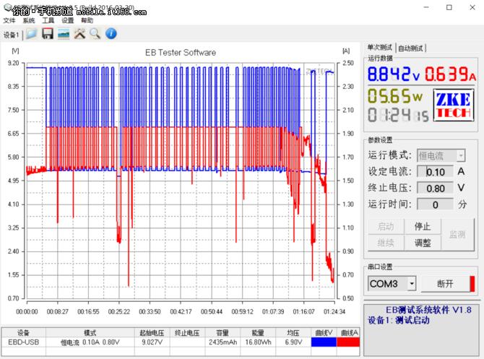Click the 运行时间 input field
Viewport: 484px width, 359px height.
tap(435, 204)
